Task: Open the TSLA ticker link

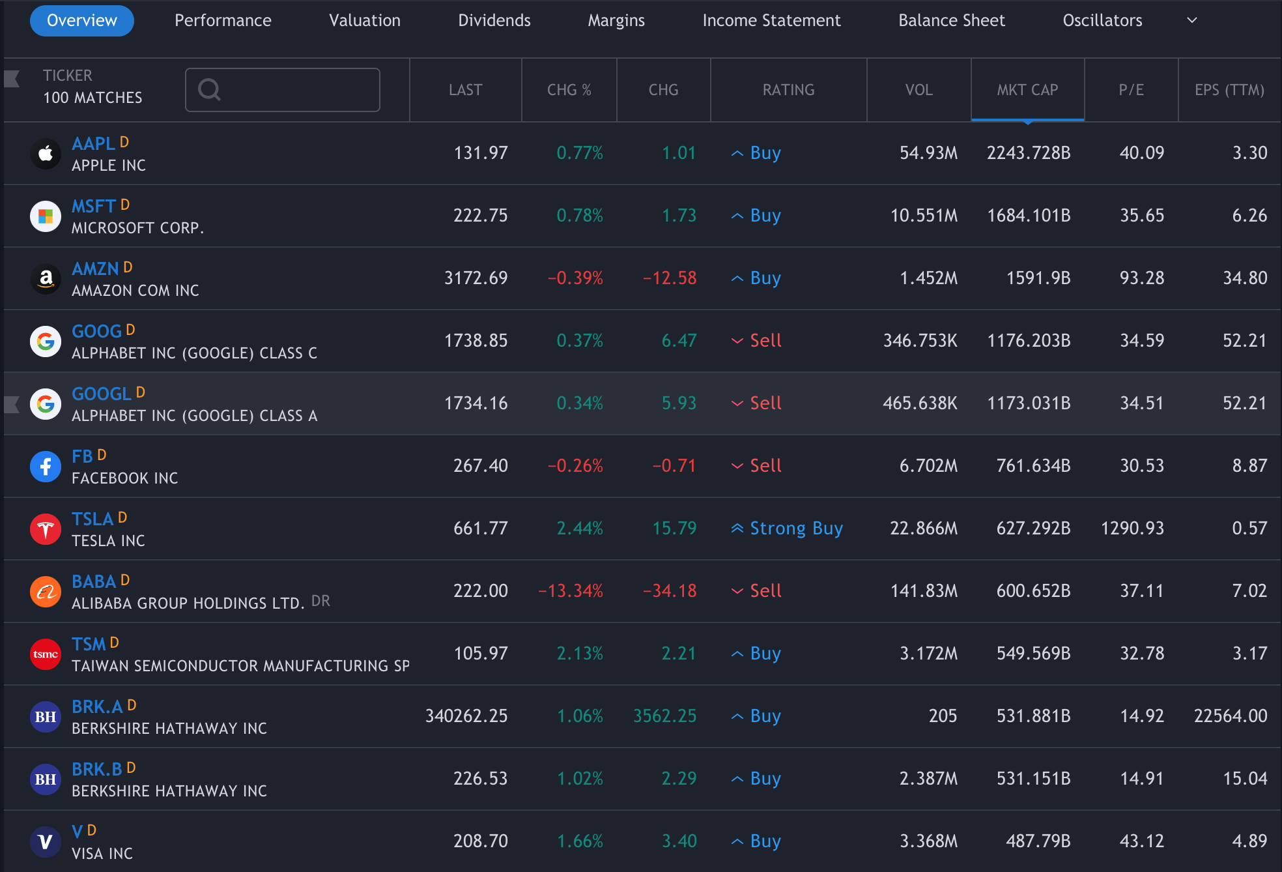Action: click(93, 519)
